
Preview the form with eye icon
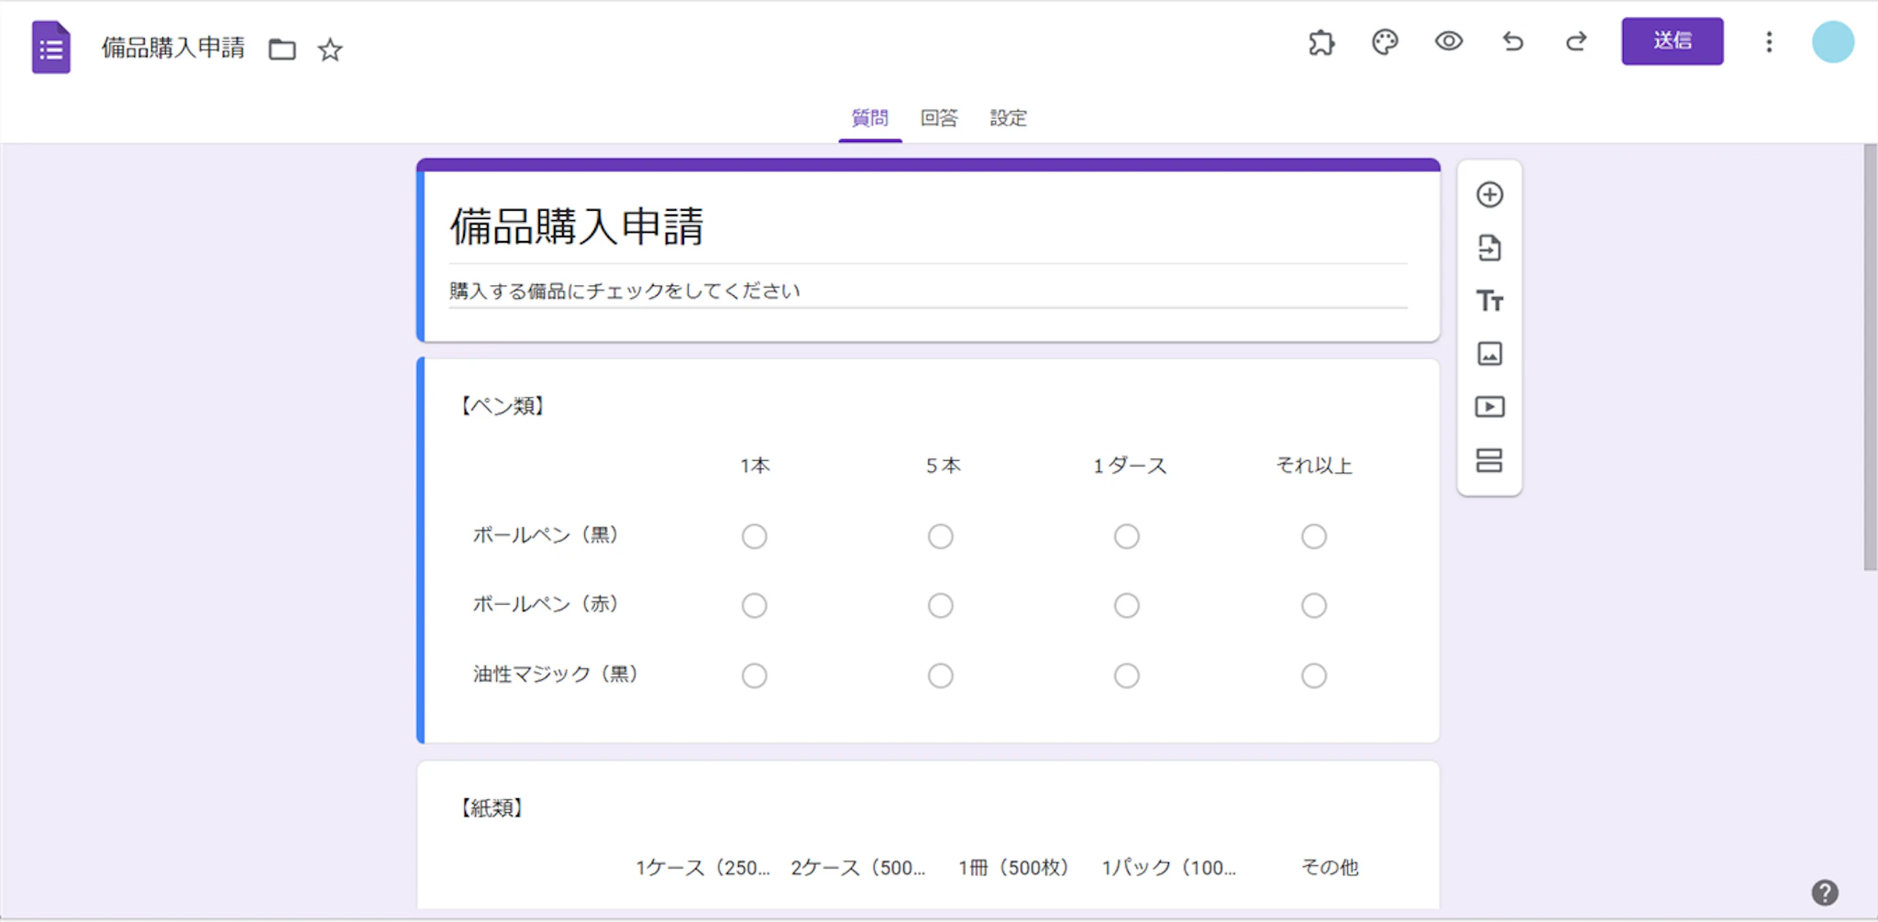pyautogui.click(x=1449, y=42)
